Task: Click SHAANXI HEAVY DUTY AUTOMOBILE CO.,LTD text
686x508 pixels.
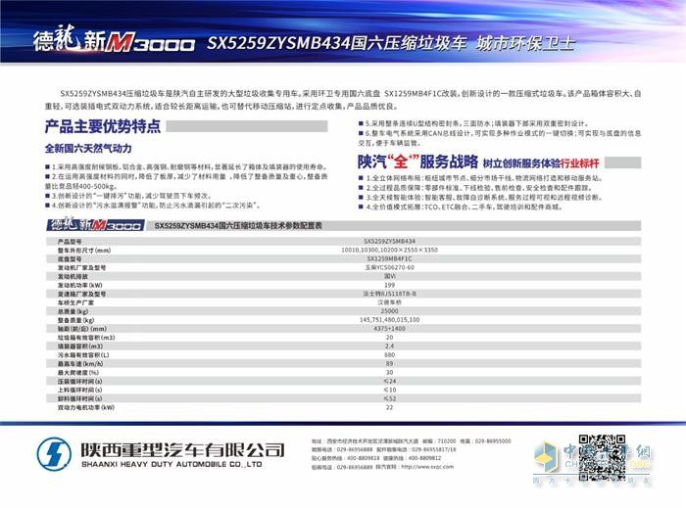Action: [x=171, y=465]
